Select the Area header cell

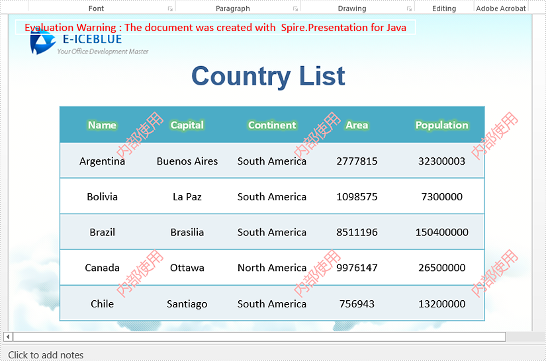click(357, 125)
